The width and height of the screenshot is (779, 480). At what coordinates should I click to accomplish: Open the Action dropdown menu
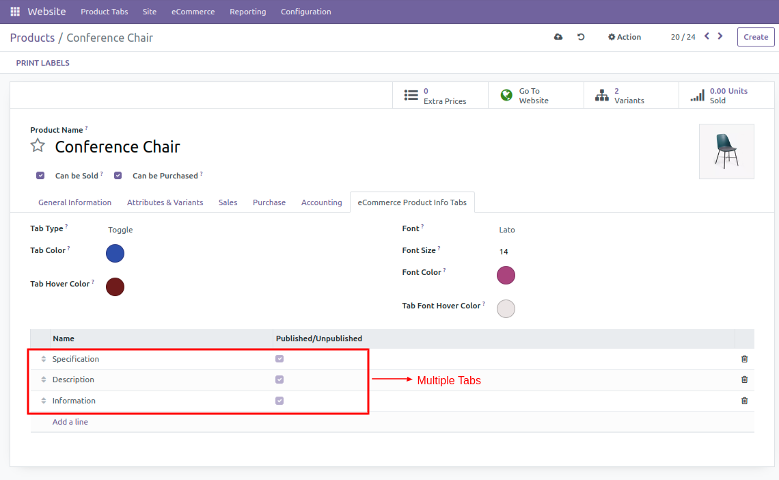point(625,37)
